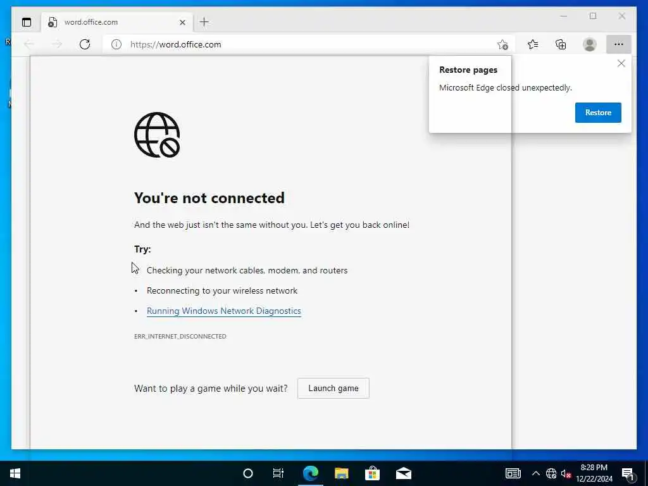Click the Cortana search circle

point(248,473)
